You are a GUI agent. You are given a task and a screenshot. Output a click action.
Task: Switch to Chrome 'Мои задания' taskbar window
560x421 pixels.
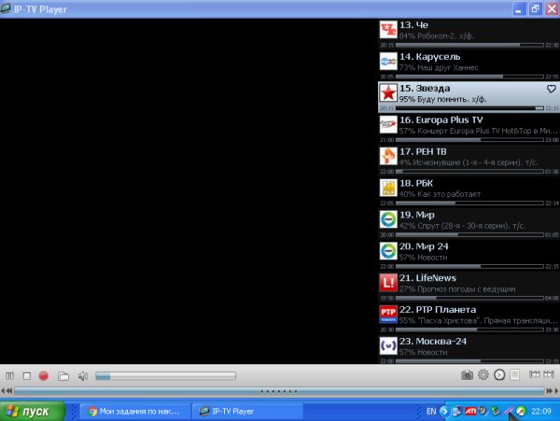134,412
